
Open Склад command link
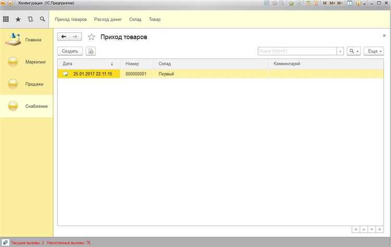pyautogui.click(x=135, y=19)
